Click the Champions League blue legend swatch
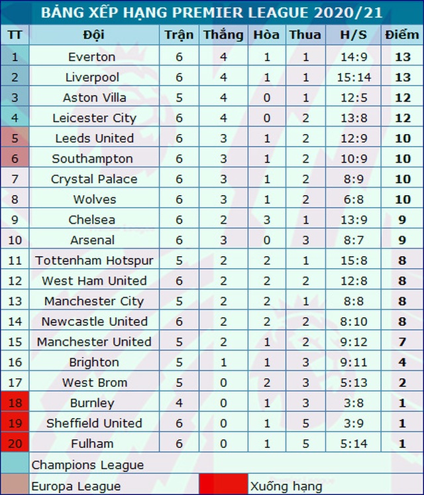 click(x=15, y=464)
